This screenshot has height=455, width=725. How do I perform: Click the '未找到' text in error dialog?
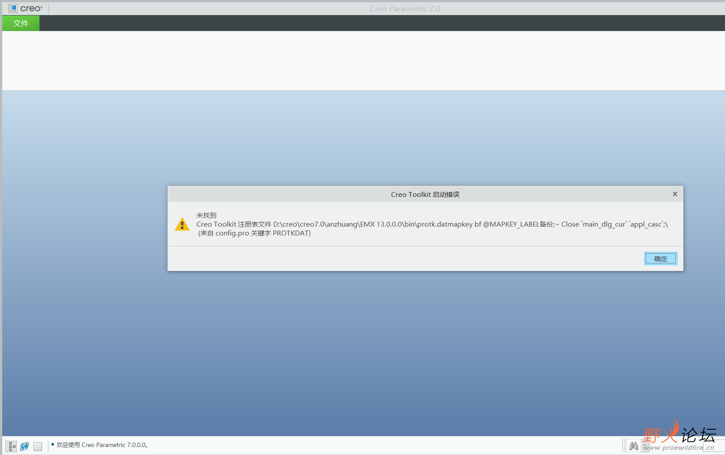tap(206, 215)
